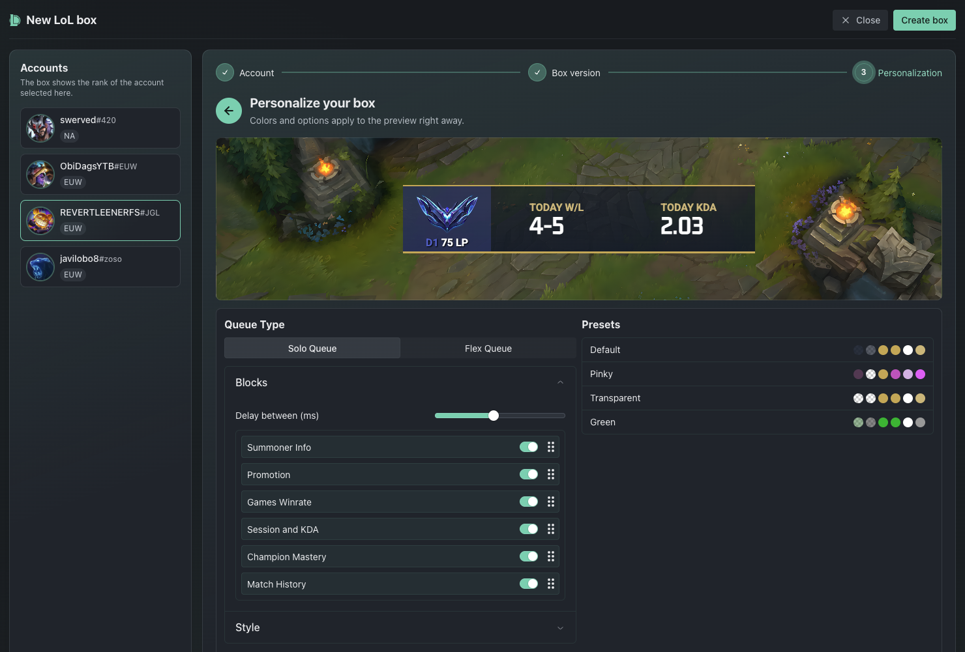Open the Personalization step

[897, 73]
